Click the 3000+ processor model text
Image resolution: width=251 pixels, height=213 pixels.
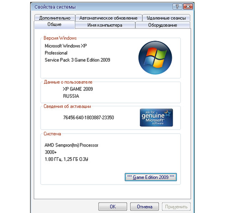click(x=51, y=152)
